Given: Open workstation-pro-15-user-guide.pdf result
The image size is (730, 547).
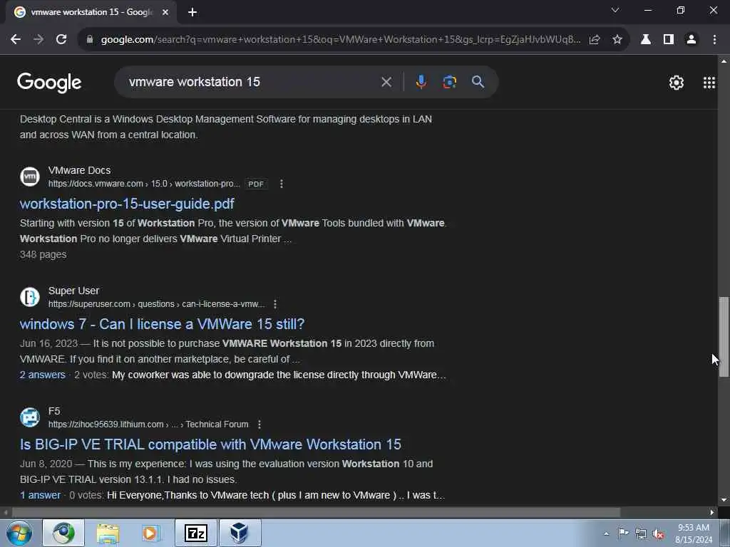Looking at the screenshot, I should coord(127,204).
